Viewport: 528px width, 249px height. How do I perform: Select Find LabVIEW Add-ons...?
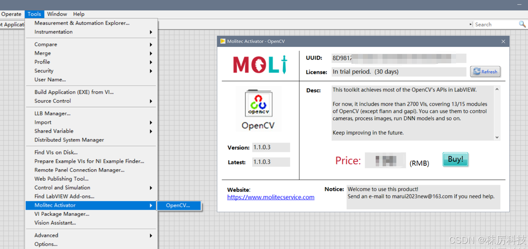click(91, 196)
